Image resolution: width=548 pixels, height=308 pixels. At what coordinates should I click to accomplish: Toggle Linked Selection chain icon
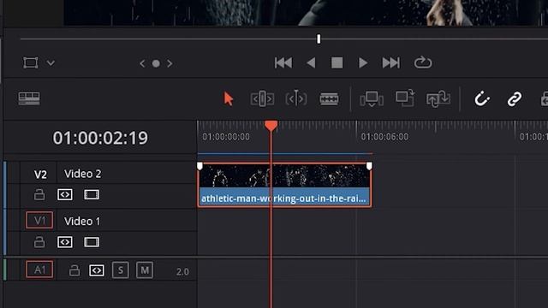515,99
